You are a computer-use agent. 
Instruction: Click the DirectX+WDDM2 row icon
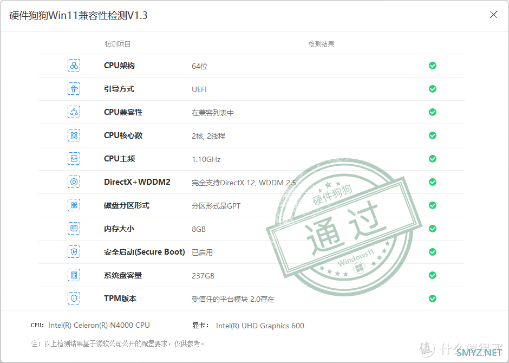[x=74, y=182]
